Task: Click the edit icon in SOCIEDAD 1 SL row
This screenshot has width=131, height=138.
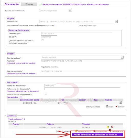Action: tap(121, 102)
